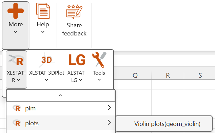Select column S header
This screenshot has height=133, width=215.
pos(200,75)
